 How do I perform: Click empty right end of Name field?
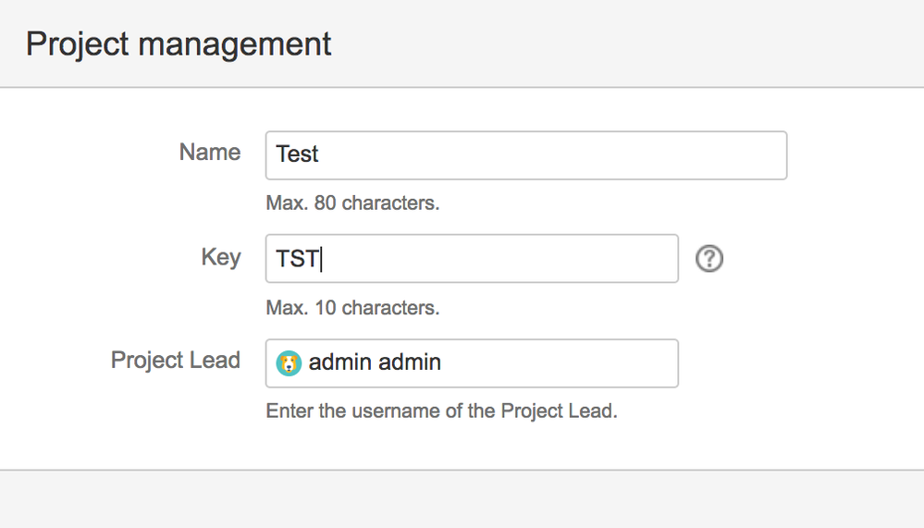pos(740,155)
